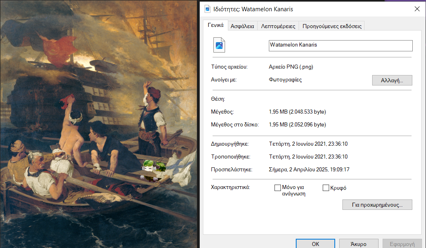Click the Αρχείο PNG (.png) file type text

coord(291,67)
